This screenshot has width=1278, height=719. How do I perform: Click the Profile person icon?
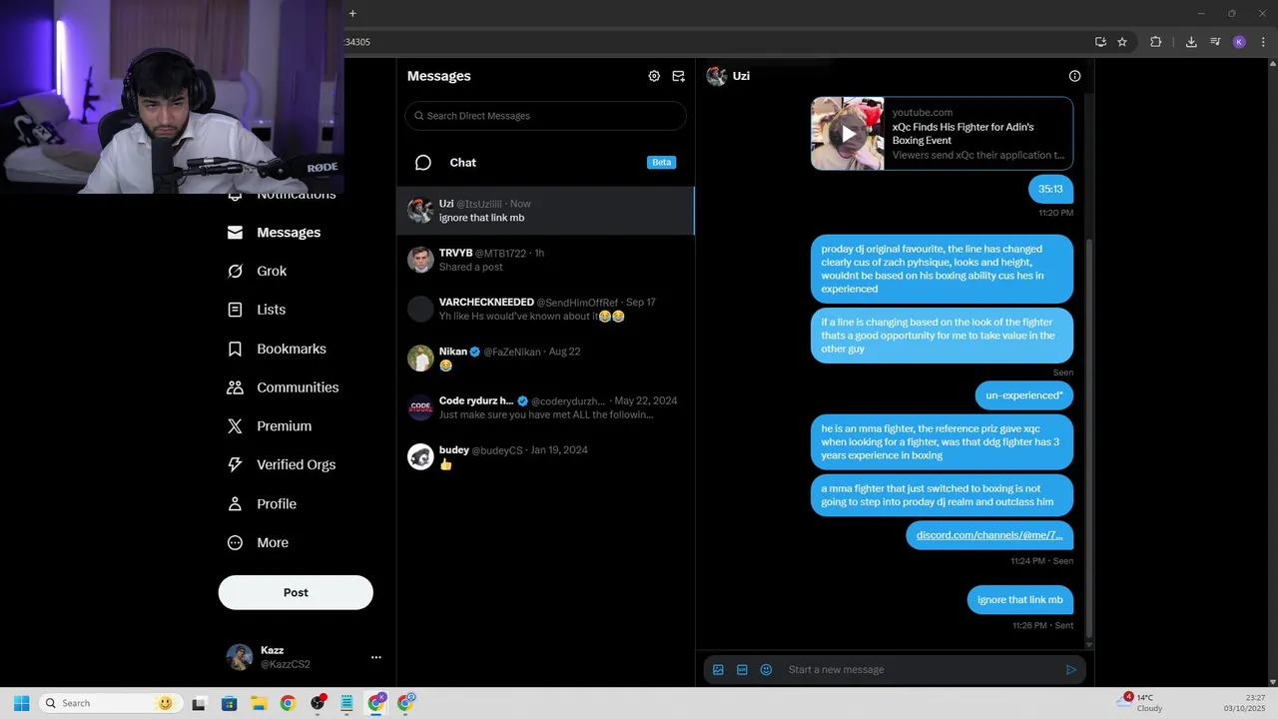coord(235,504)
